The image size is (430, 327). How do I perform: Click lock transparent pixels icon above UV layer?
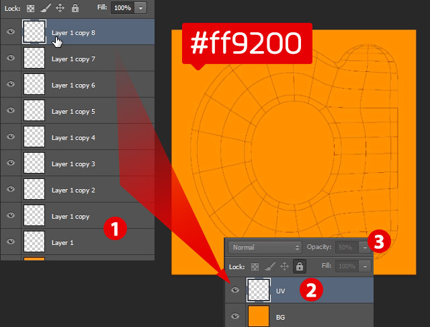click(x=255, y=266)
